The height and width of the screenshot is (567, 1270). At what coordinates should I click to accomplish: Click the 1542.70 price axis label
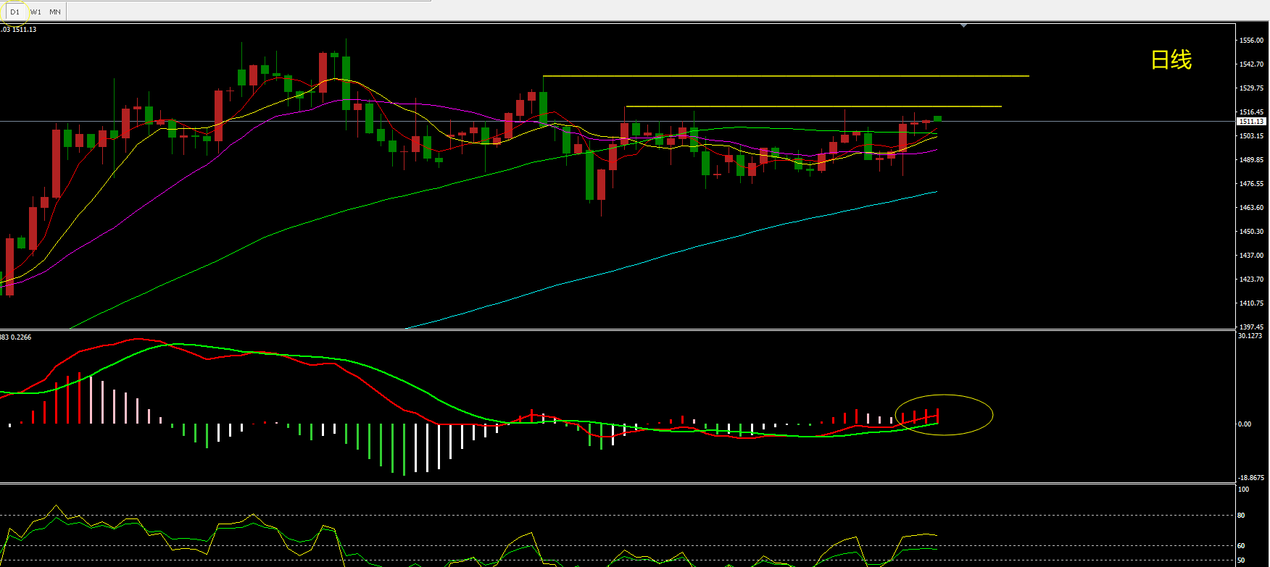coord(1251,64)
